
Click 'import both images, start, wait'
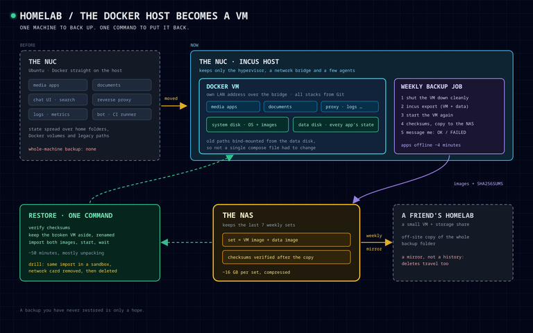[69, 243]
